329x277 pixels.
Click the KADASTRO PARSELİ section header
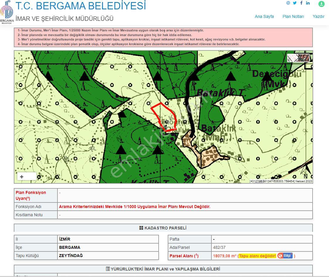(163, 228)
